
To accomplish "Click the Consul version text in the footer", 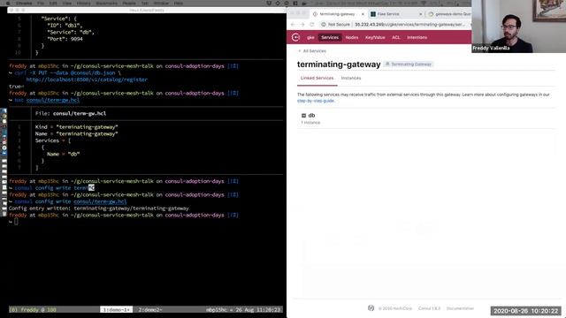I will 429,308.
